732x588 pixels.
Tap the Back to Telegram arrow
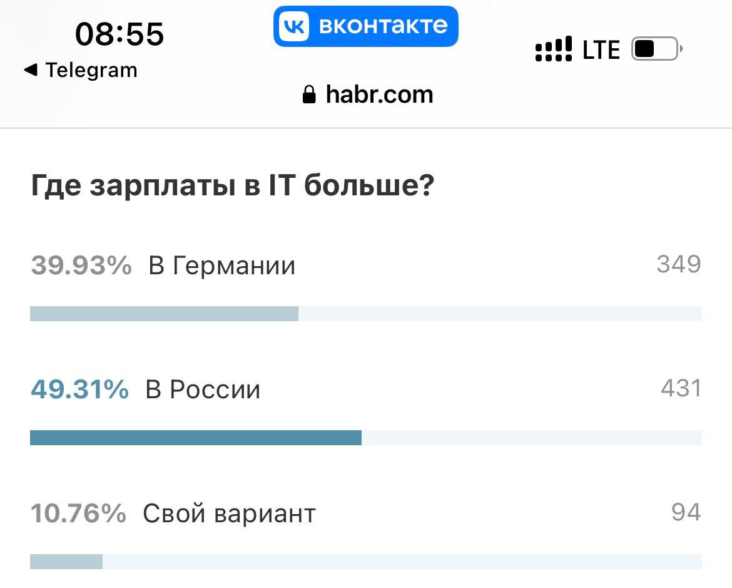[x=31, y=70]
